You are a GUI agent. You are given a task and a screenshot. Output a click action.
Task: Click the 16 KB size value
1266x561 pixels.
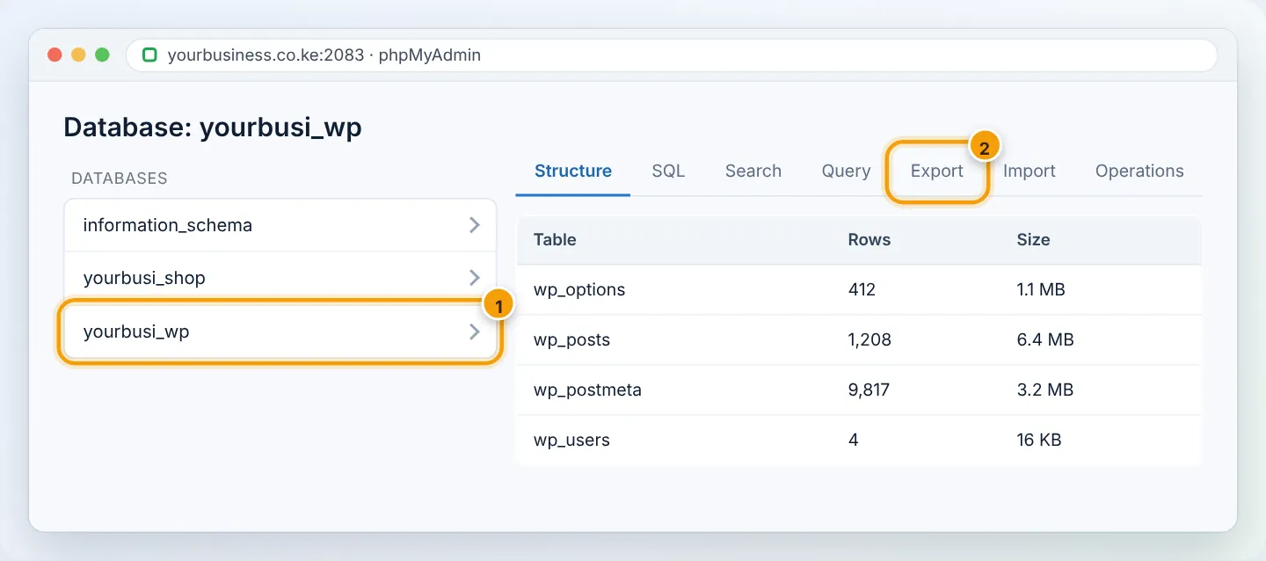pos(1039,440)
